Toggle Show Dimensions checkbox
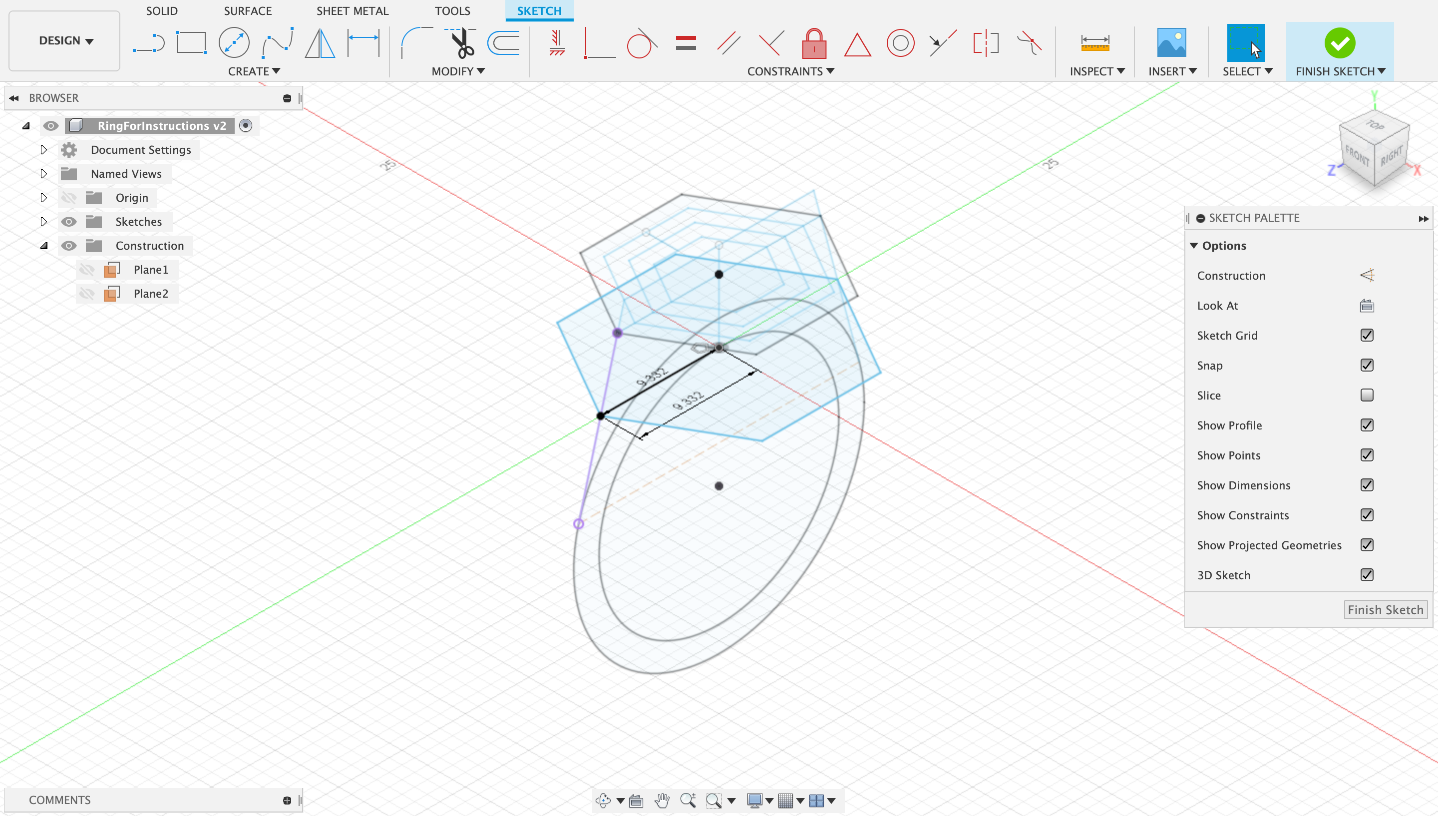The height and width of the screenshot is (816, 1438). tap(1366, 485)
